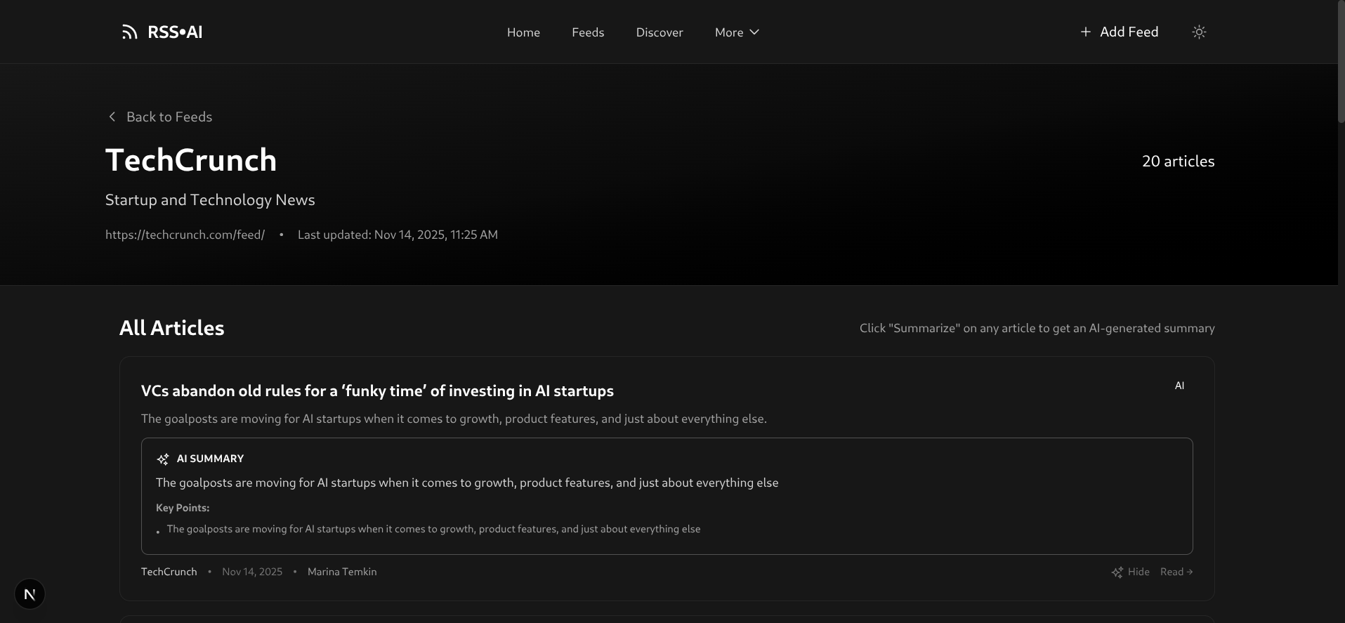Click the '20 articles' count text
This screenshot has height=623, width=1345.
1178,161
